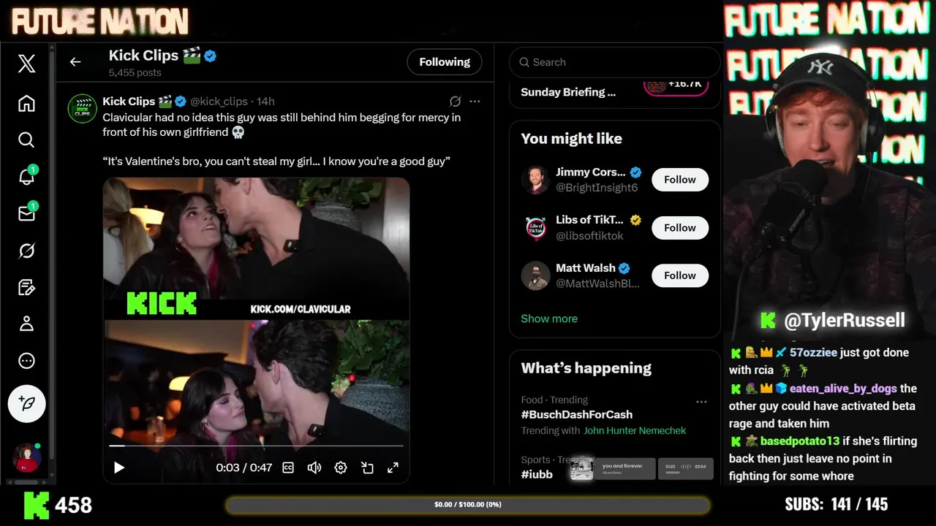The height and width of the screenshot is (526, 936).
Task: Open the Profile person icon
Action: click(x=26, y=324)
